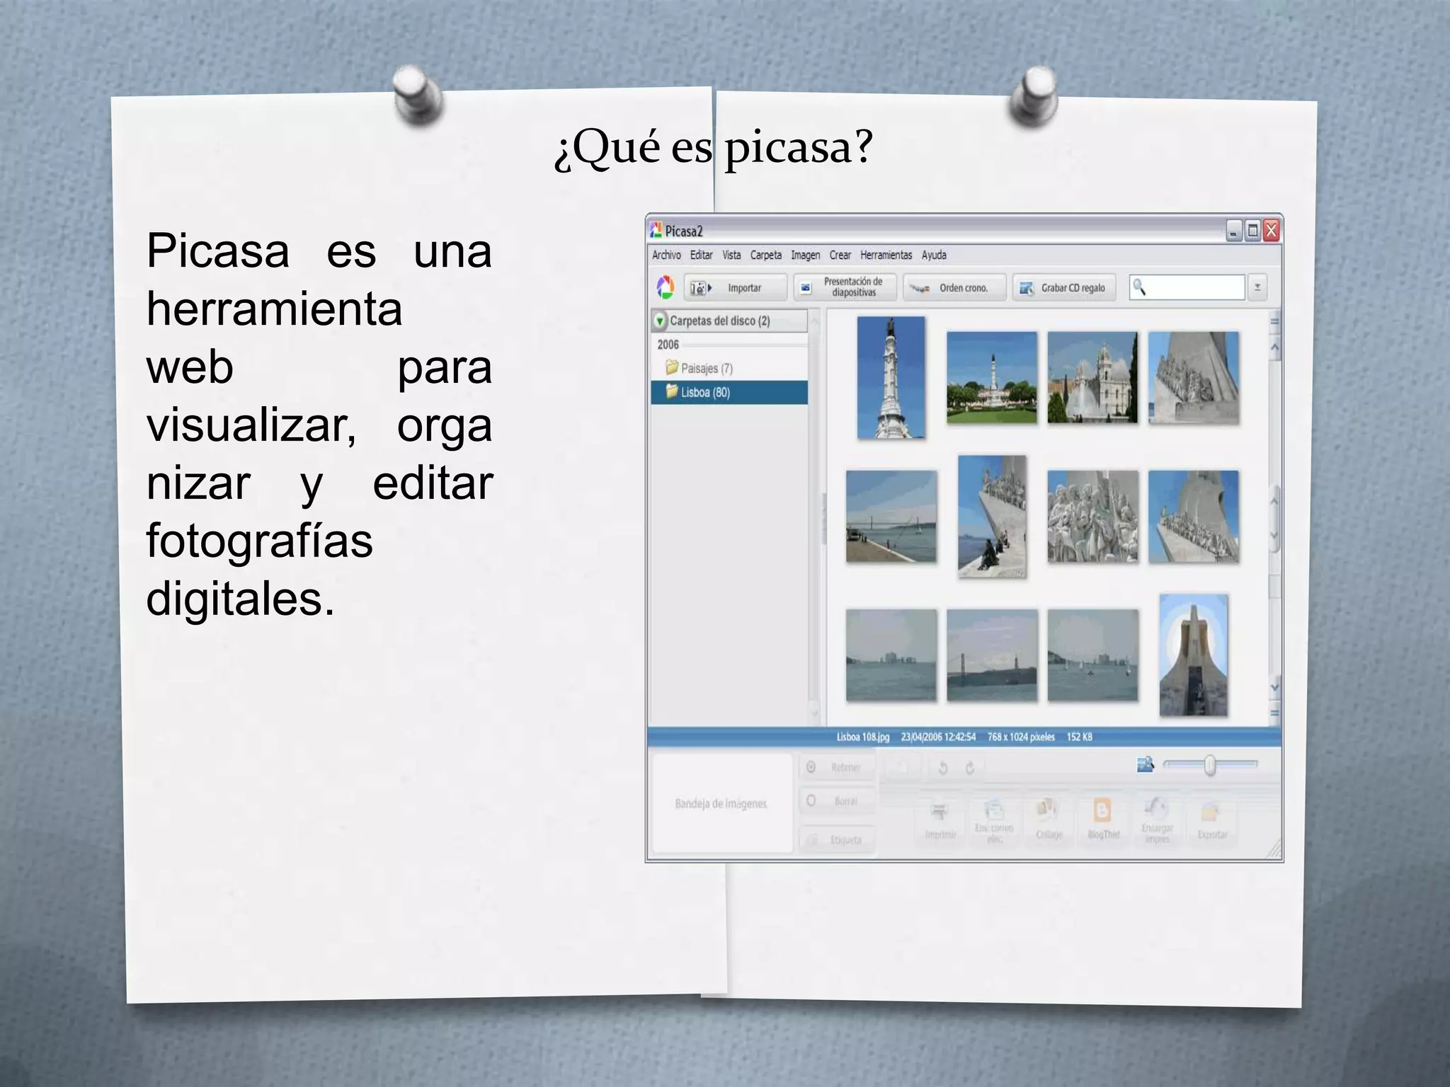Click the photo grid scrollbar up arrow
The width and height of the screenshot is (1450, 1087).
coord(1275,347)
